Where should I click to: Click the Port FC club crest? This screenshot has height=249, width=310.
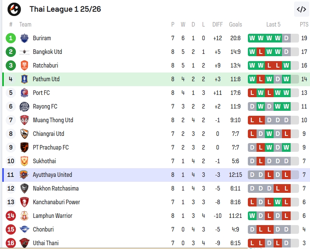[24, 93]
